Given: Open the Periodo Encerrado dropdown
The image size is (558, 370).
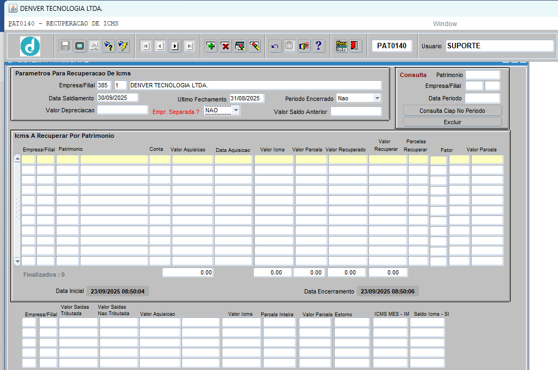Looking at the screenshot, I should click(377, 98).
